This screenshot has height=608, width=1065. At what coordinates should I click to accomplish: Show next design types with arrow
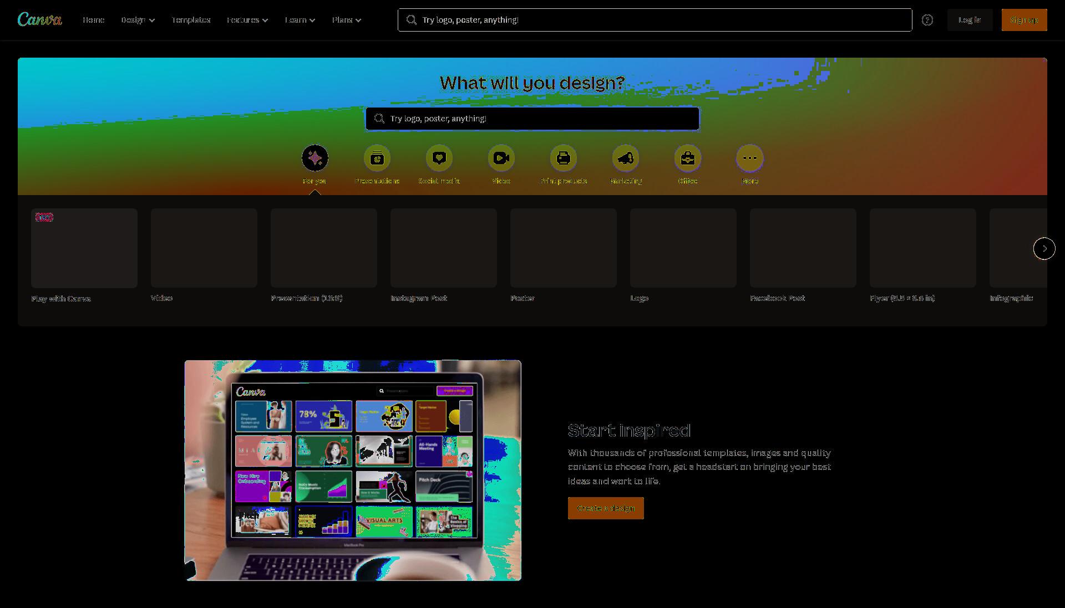pyautogui.click(x=1044, y=248)
